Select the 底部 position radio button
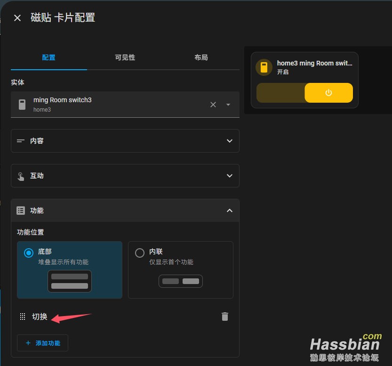392x366 pixels. (29, 252)
